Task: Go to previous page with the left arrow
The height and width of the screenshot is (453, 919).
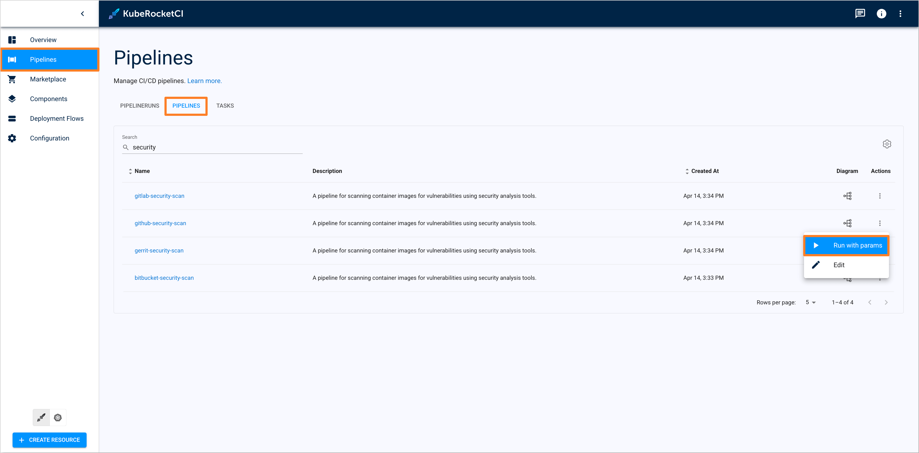Action: [x=870, y=302]
